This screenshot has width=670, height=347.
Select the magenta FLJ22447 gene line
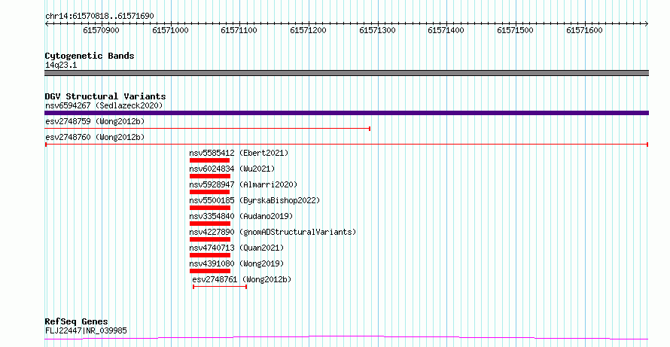coord(346,338)
